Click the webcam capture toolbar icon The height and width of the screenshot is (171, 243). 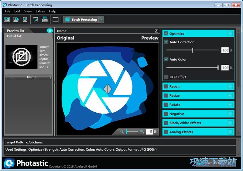click(25, 19)
